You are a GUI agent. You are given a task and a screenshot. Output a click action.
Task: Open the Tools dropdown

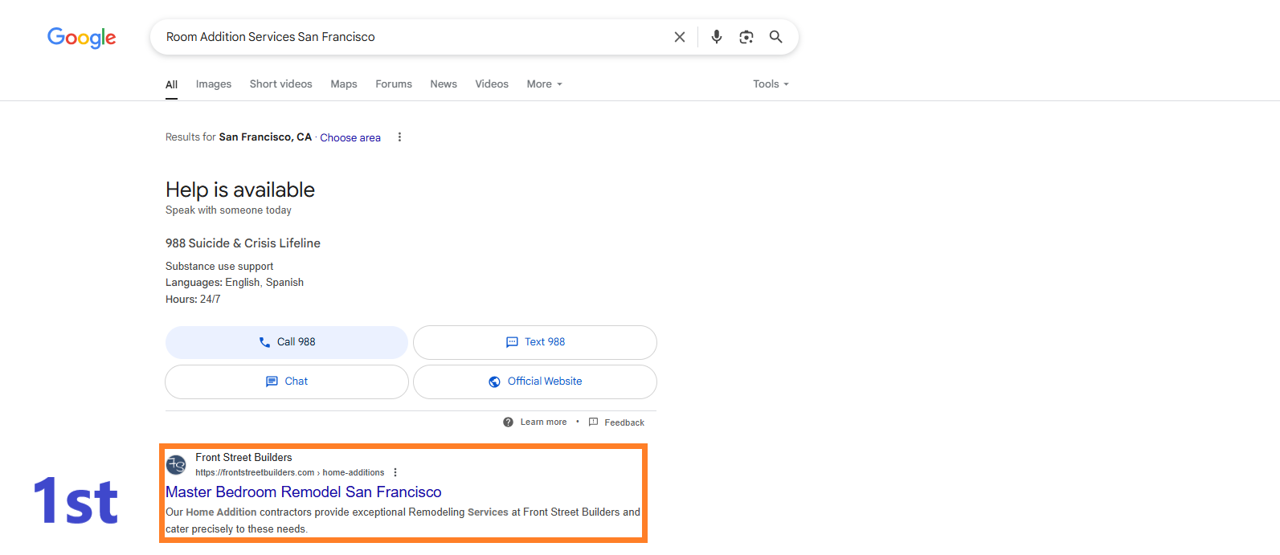pos(771,84)
